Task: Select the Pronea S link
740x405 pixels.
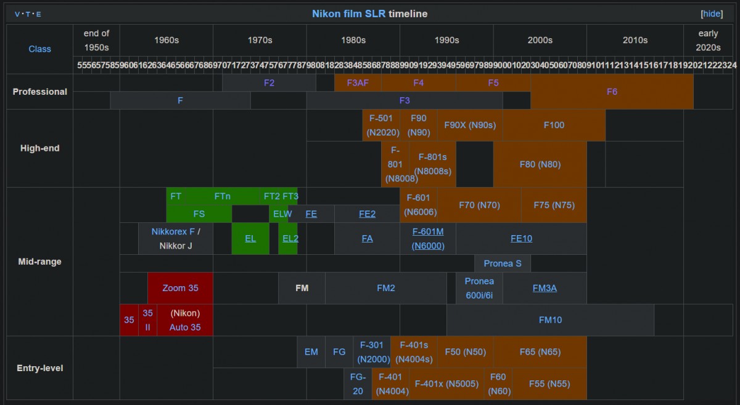Action: tap(503, 263)
